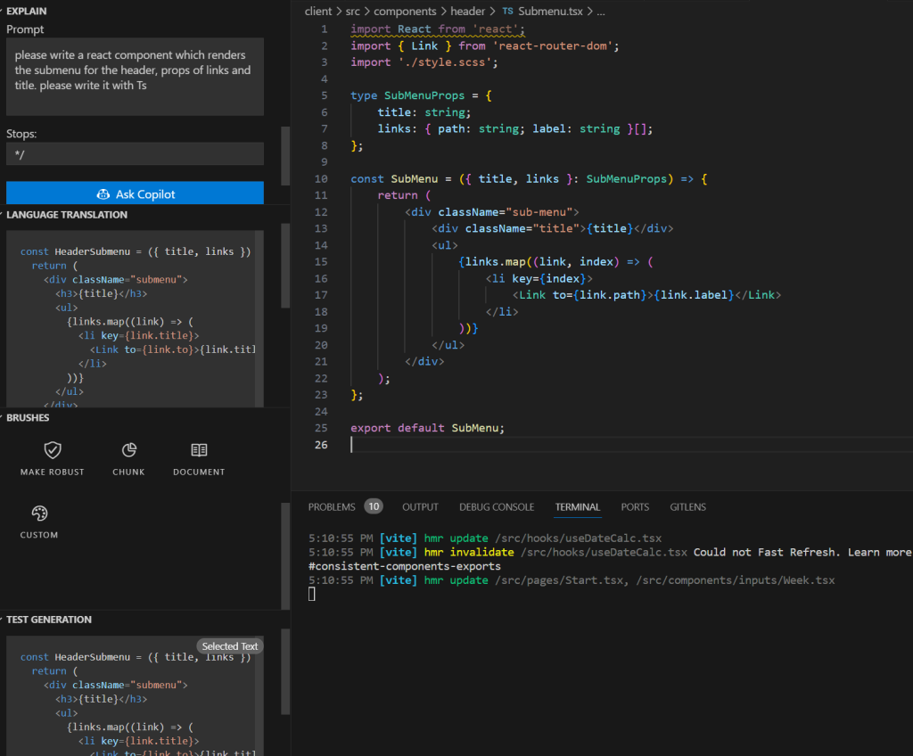
Task: Open the Debug Console tab
Action: tap(497, 507)
